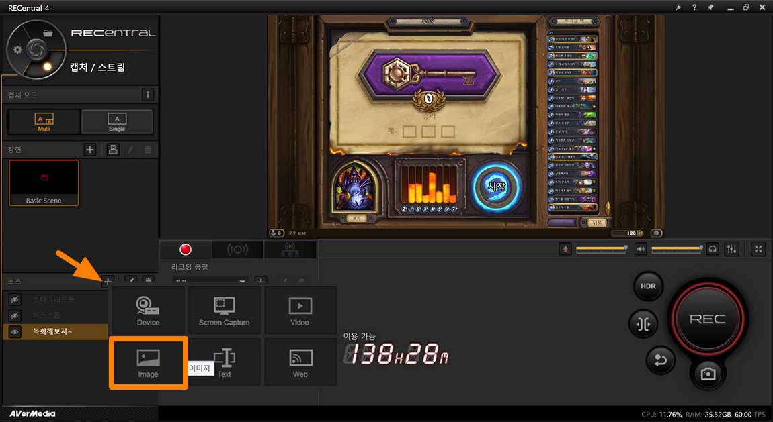
Task: Adjust the microphone volume slider
Action: [602, 248]
